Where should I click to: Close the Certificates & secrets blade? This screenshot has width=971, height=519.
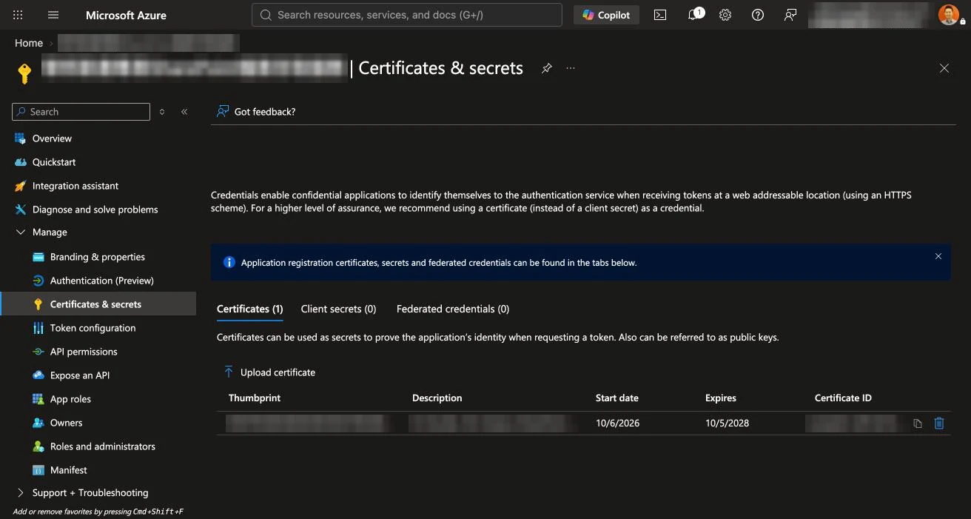point(944,68)
